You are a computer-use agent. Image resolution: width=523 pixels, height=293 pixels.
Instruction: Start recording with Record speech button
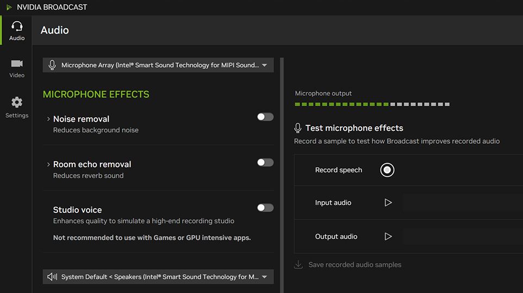387,170
